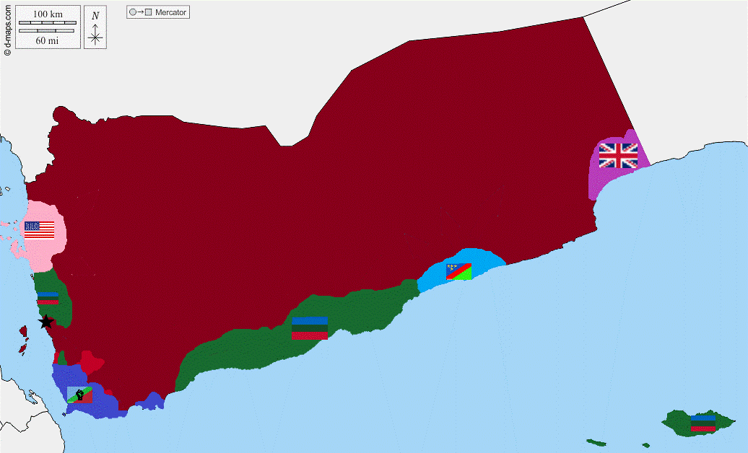Click the d-maps.com copyright text
The width and height of the screenshot is (748, 453).
(7, 30)
